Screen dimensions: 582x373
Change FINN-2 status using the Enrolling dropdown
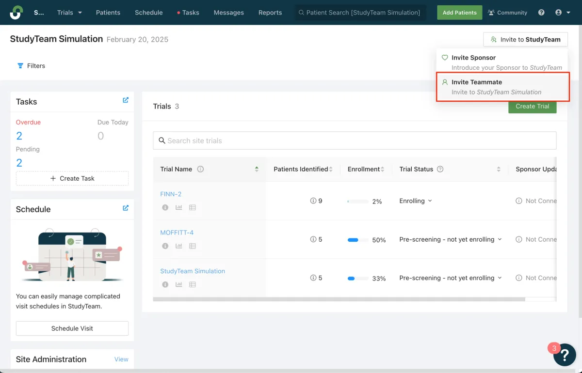(415, 201)
